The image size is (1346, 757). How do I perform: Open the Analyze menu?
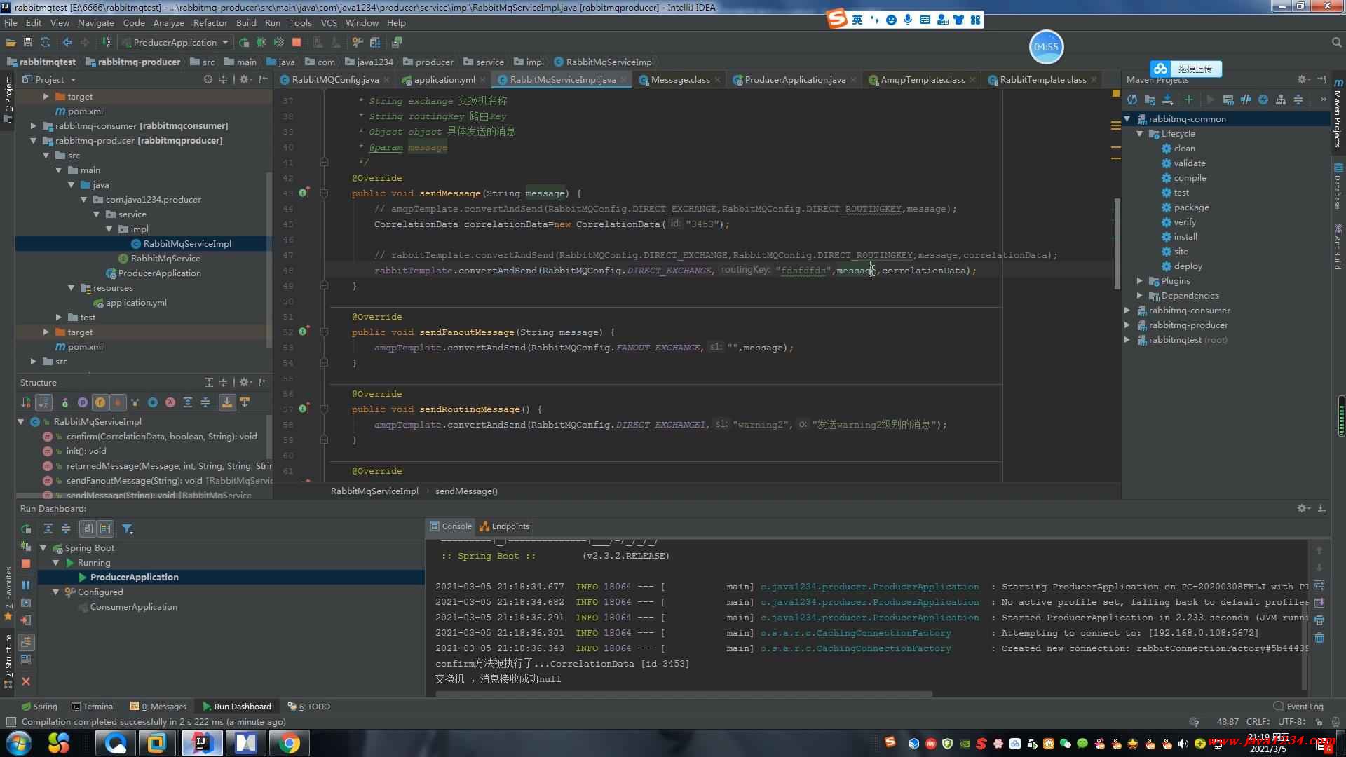(168, 22)
